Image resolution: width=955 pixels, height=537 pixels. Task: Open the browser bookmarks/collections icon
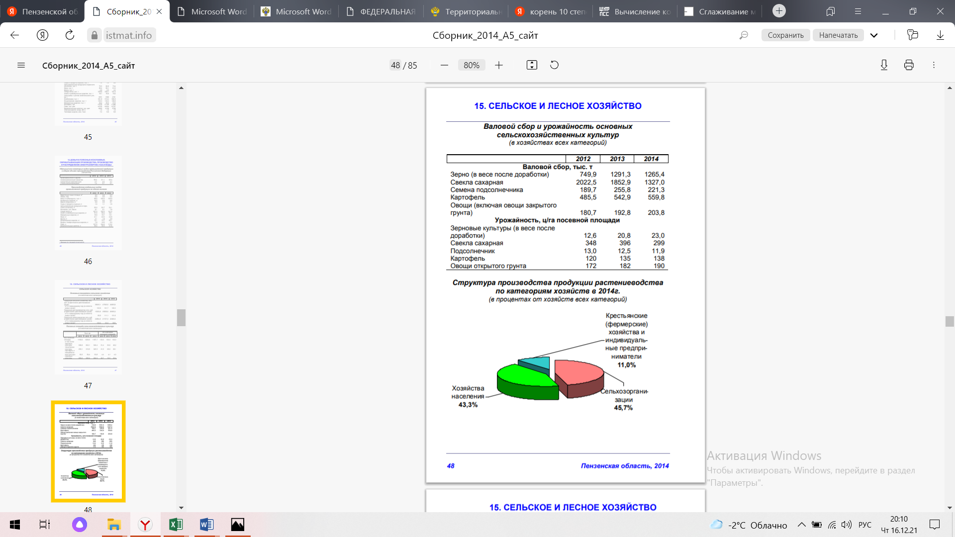pos(831,11)
